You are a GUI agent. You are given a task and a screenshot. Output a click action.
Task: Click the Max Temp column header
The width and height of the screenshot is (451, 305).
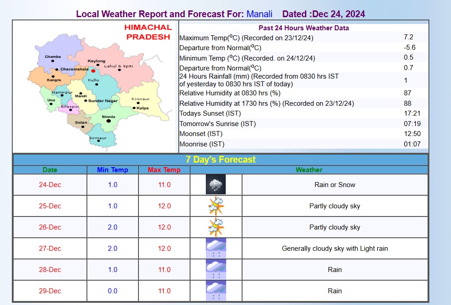point(164,170)
